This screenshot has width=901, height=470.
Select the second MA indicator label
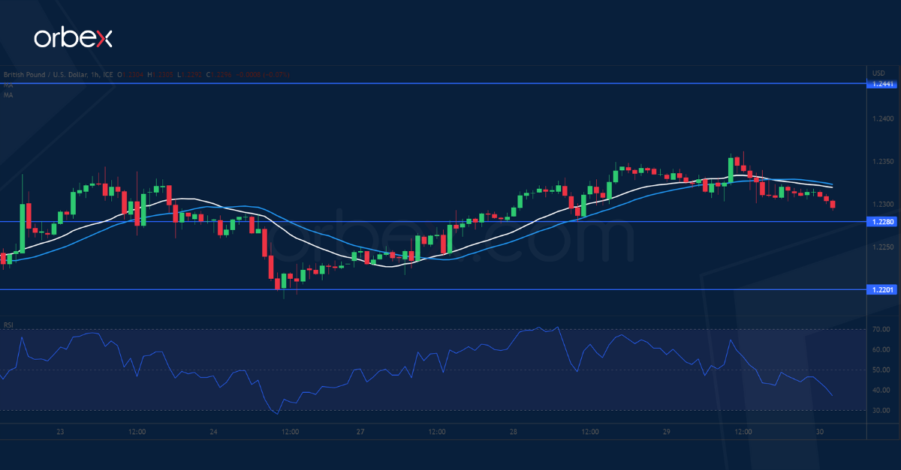8,94
